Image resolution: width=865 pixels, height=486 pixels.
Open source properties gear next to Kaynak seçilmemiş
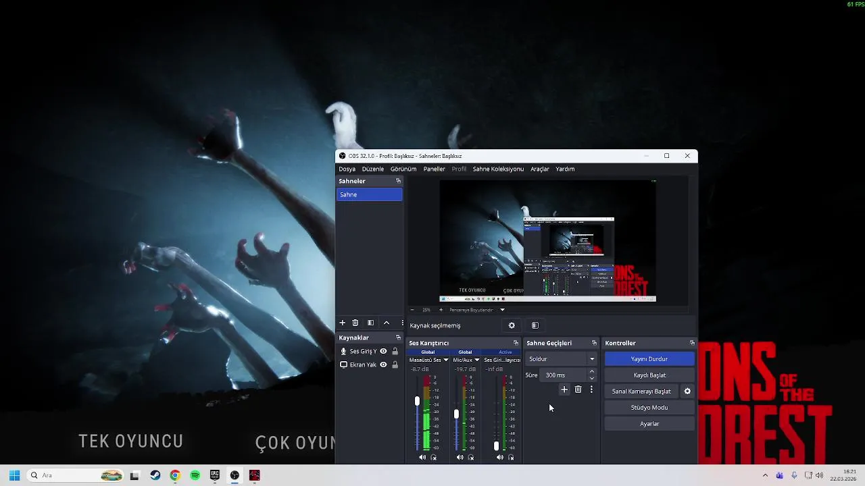[x=512, y=325]
